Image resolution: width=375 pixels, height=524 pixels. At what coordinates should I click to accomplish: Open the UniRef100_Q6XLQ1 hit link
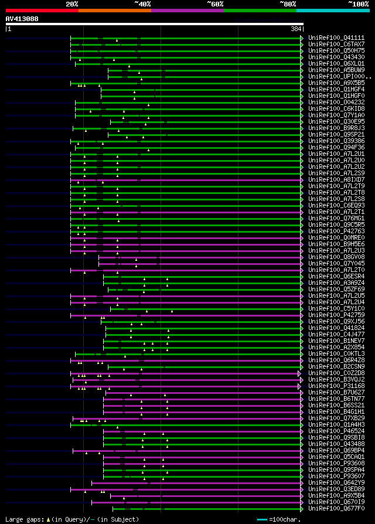[336, 63]
